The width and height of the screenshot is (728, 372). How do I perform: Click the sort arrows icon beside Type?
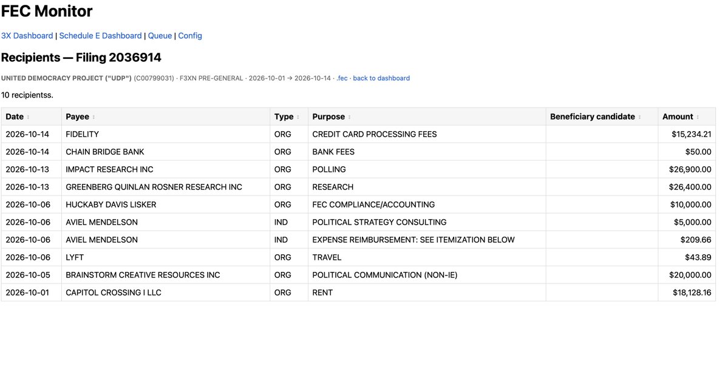click(298, 117)
